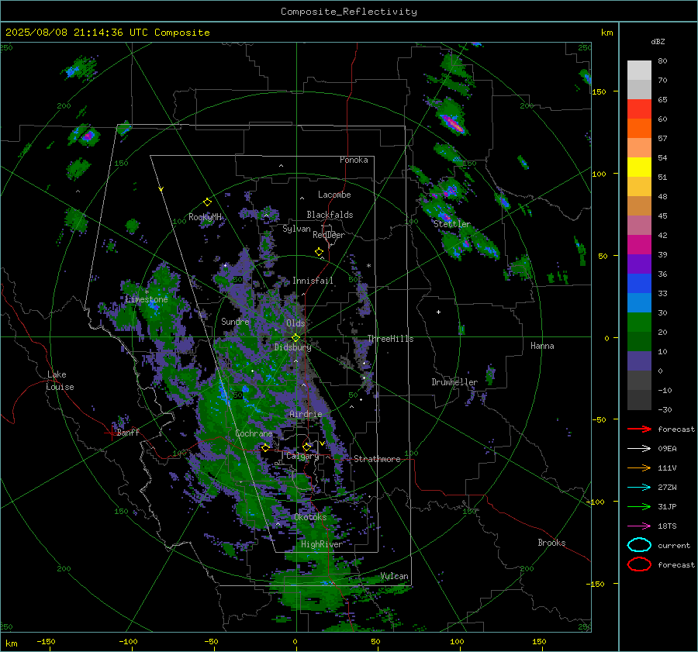The width and height of the screenshot is (698, 652).
Task: Click the magenta swatch in the dBZ legend
Action: point(639,245)
